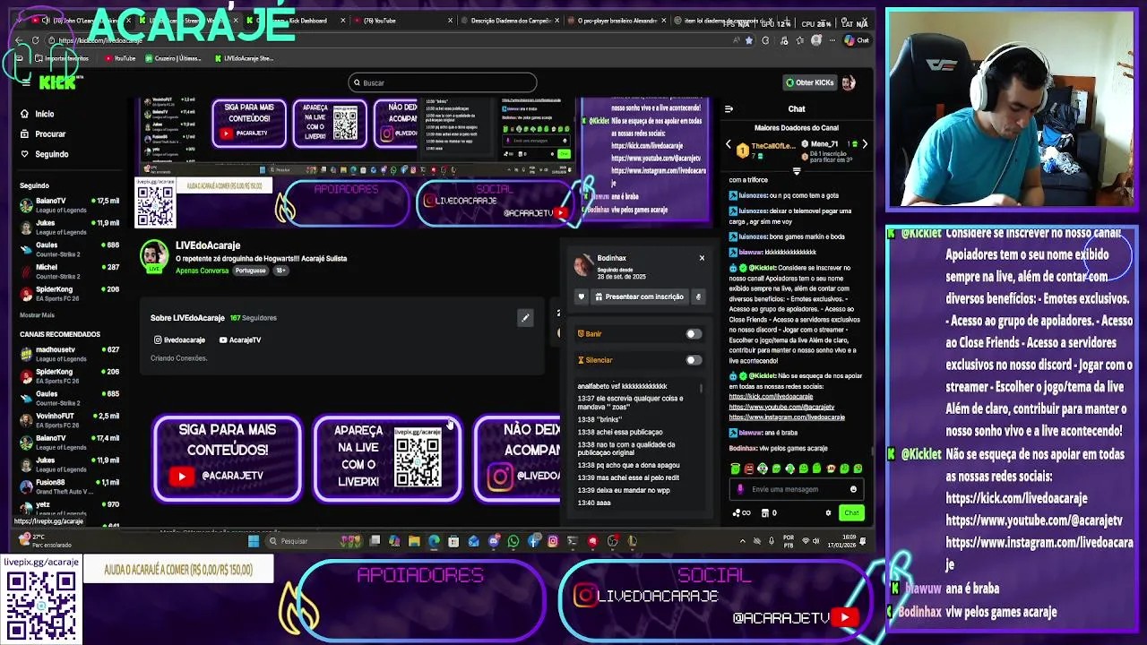The height and width of the screenshot is (645, 1147).
Task: Click the SIGA PARA MAIS CONTEÚDOS banner
Action: (x=228, y=458)
